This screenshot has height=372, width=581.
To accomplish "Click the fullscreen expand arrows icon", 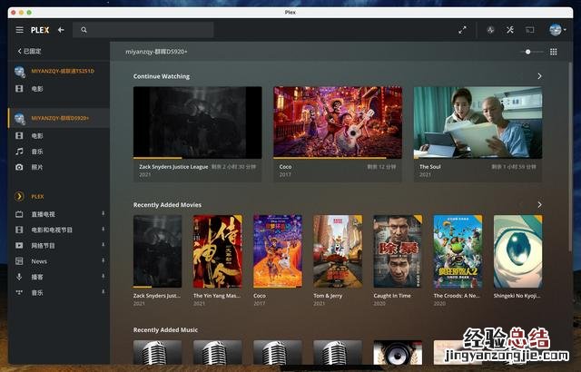I will coord(462,30).
